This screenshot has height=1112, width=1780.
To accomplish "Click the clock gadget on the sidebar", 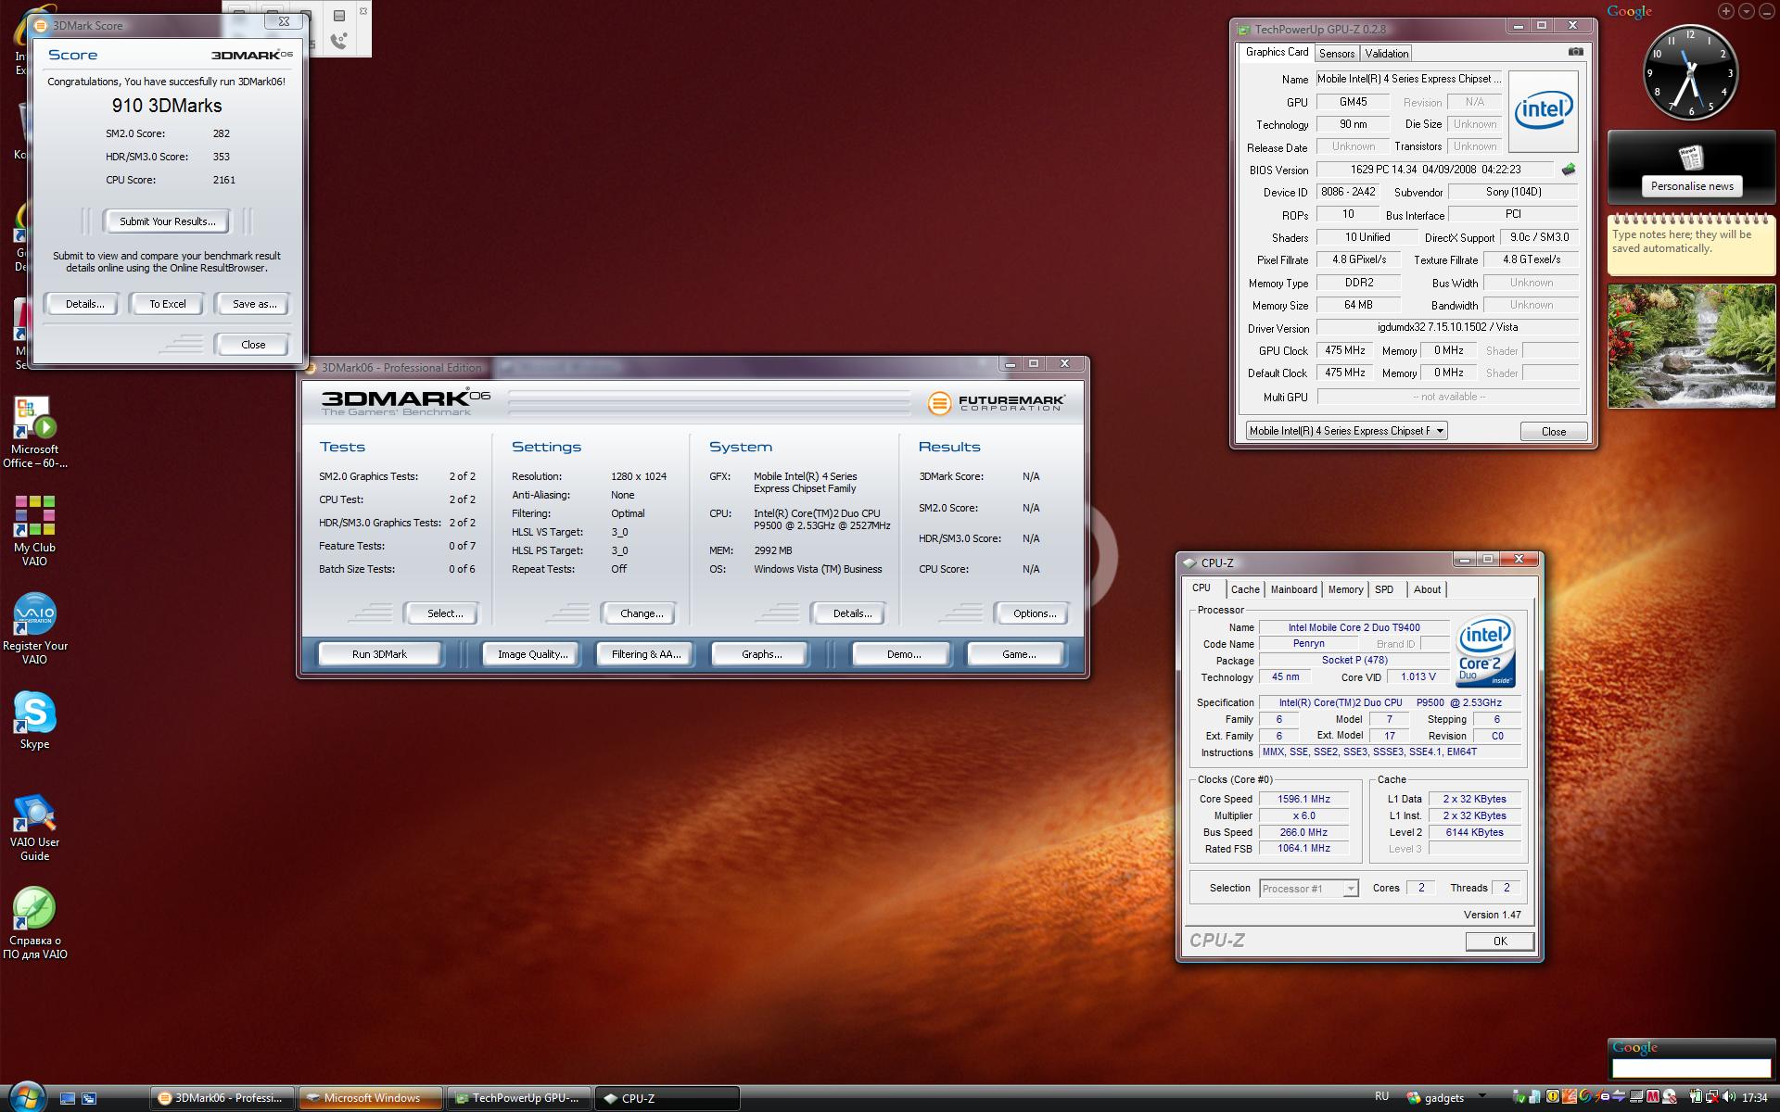I will click(1691, 72).
